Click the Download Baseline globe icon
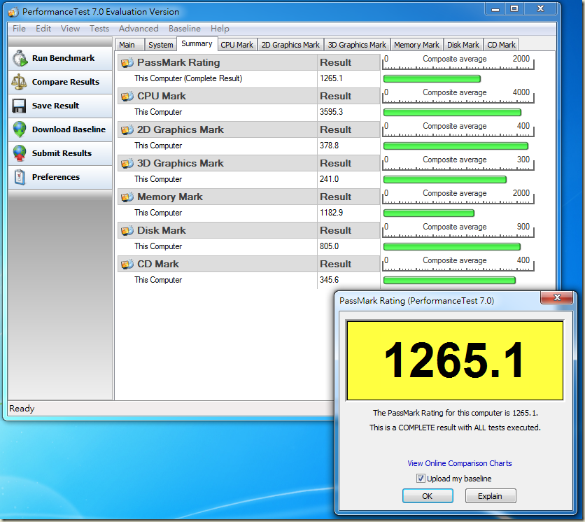This screenshot has height=522, width=585. click(x=20, y=129)
